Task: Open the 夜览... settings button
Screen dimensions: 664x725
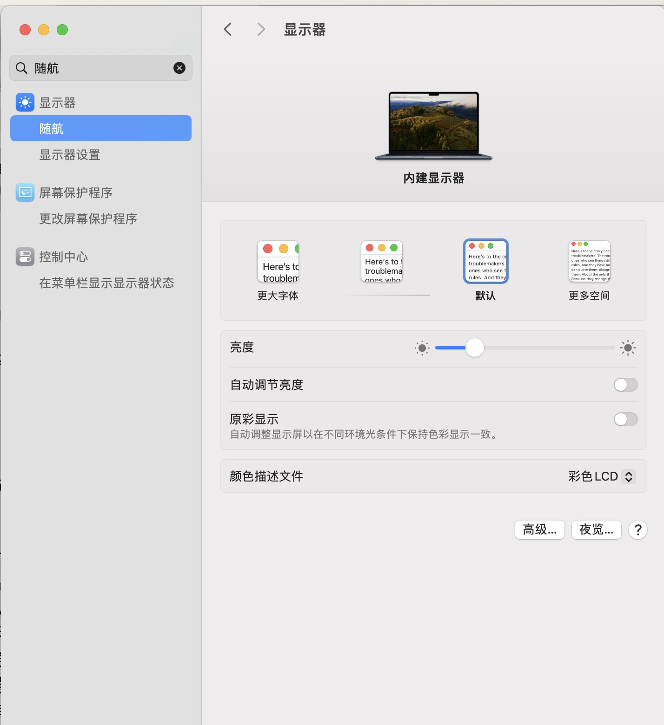Action: [x=596, y=530]
